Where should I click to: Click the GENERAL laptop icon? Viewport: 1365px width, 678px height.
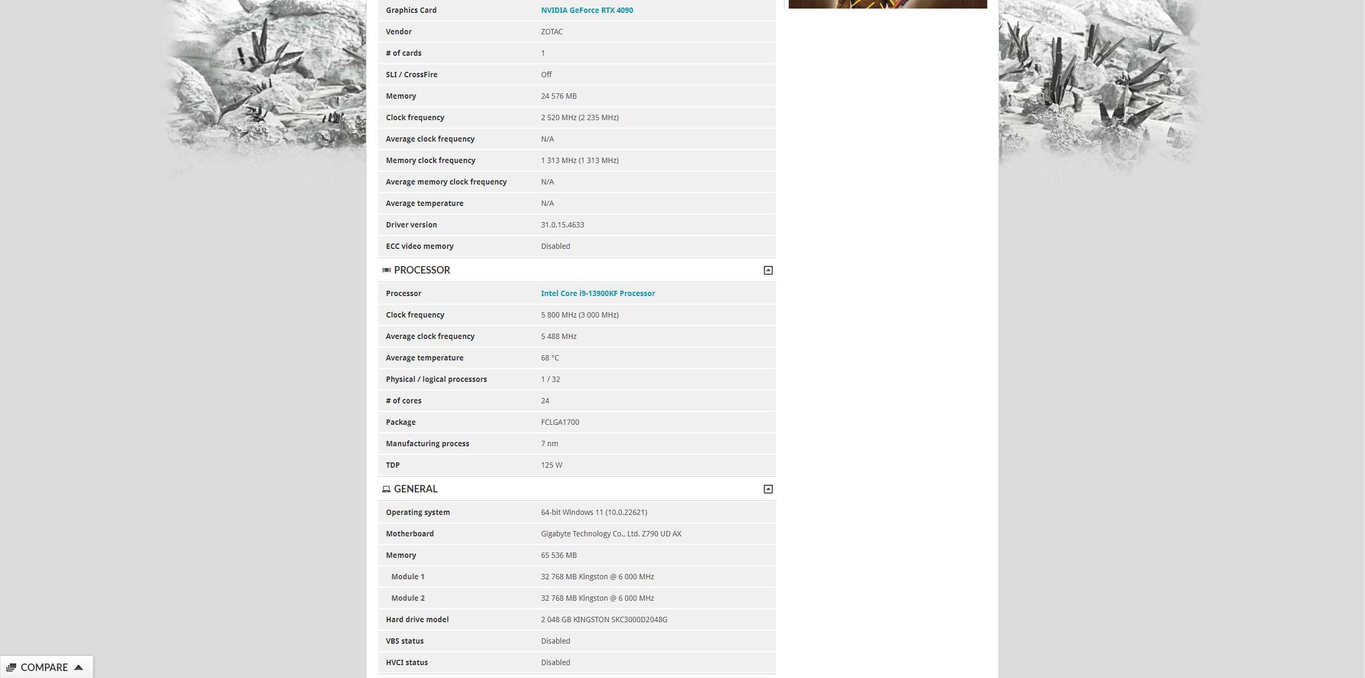386,489
